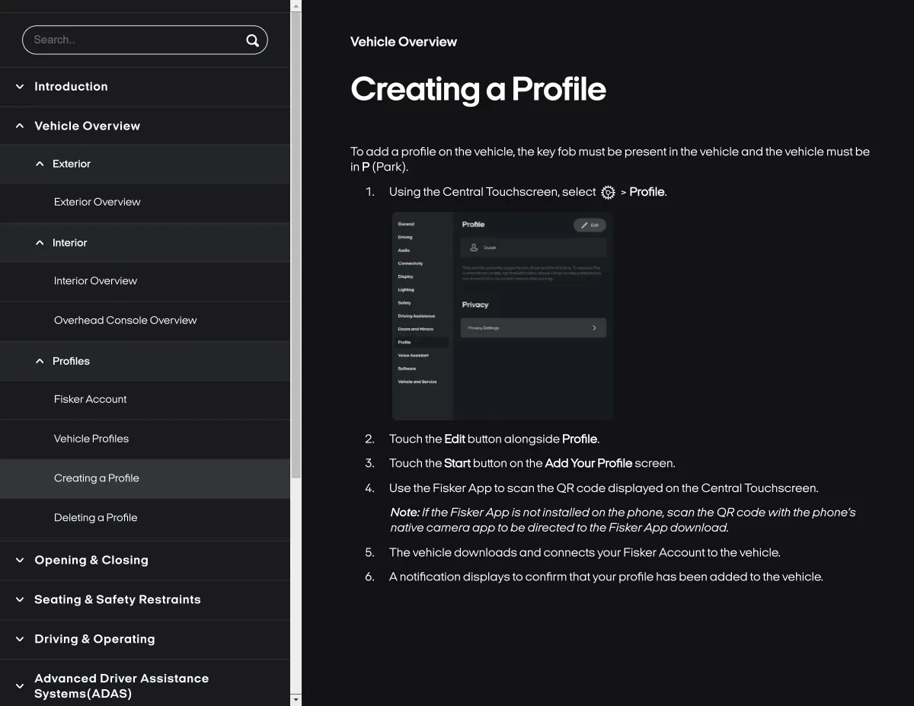Collapse the Profiles subsection chevron
This screenshot has height=706, width=914.
[40, 361]
